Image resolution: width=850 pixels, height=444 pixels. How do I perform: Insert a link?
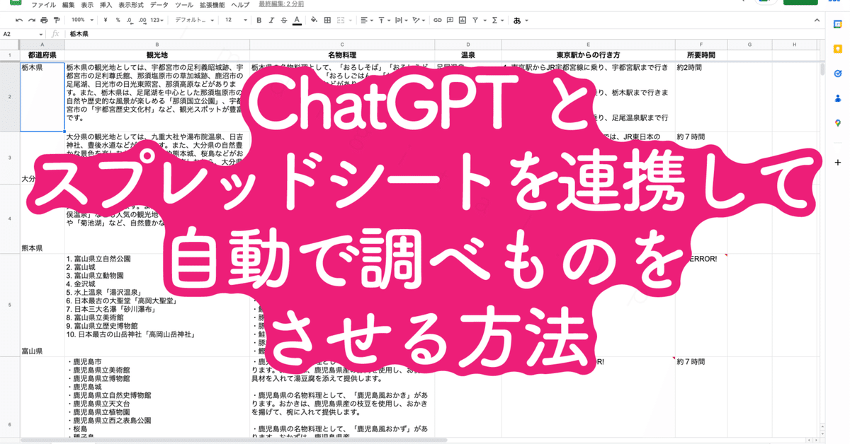click(437, 20)
